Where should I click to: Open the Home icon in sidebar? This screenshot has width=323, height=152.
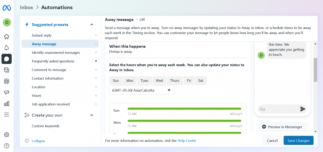click(x=7, y=37)
